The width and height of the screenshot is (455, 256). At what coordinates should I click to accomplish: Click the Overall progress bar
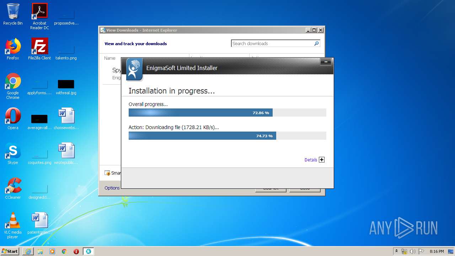click(227, 113)
